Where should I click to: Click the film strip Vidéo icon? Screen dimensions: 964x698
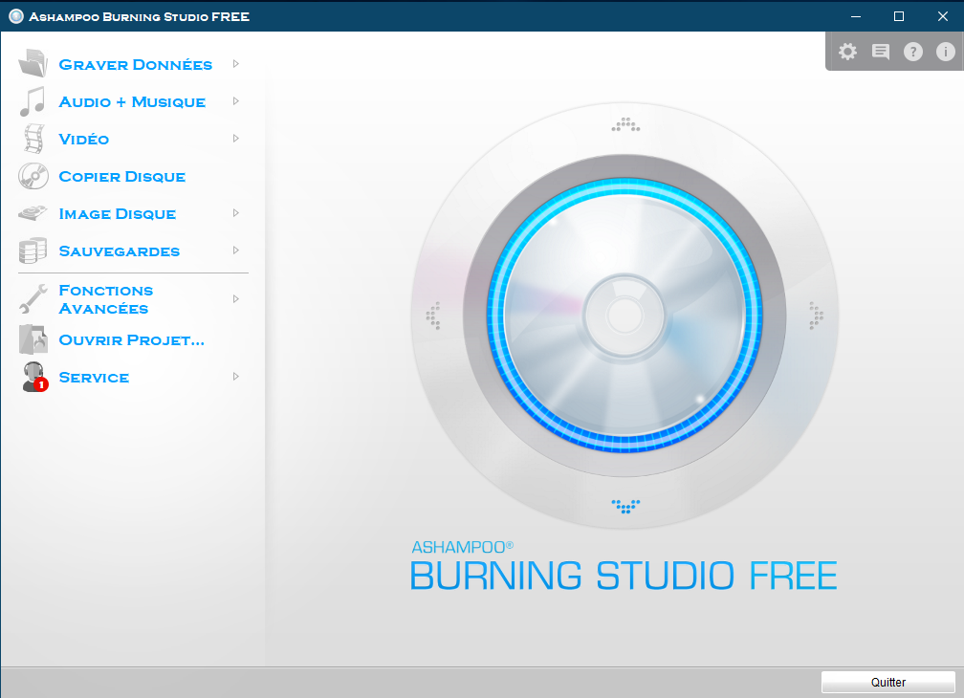coord(33,139)
